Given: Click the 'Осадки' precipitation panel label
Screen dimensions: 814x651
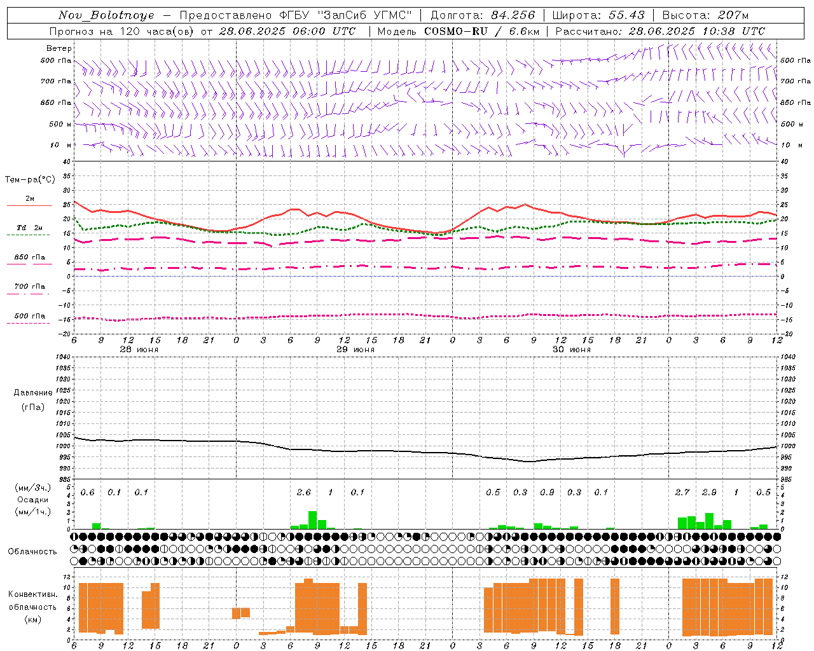Looking at the screenshot, I should [33, 500].
